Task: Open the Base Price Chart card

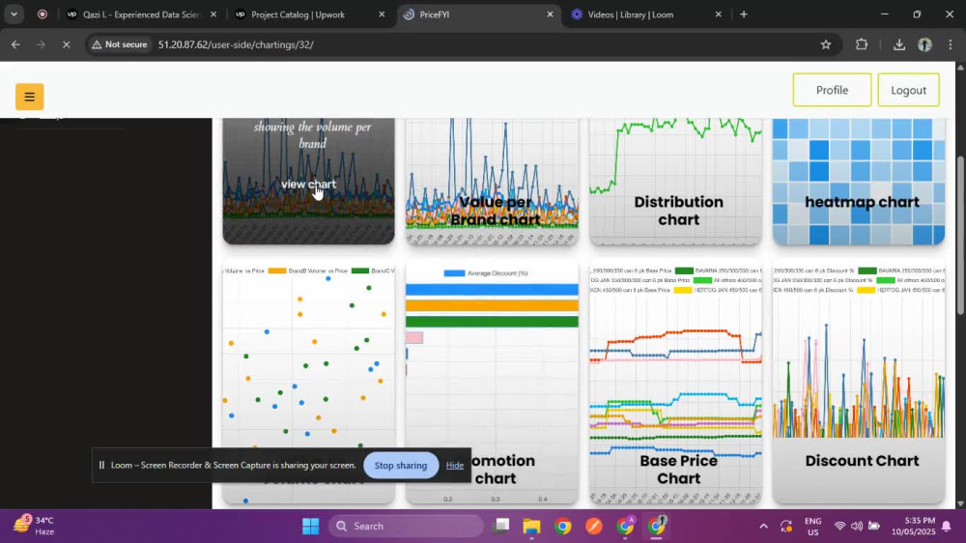Action: click(x=675, y=384)
